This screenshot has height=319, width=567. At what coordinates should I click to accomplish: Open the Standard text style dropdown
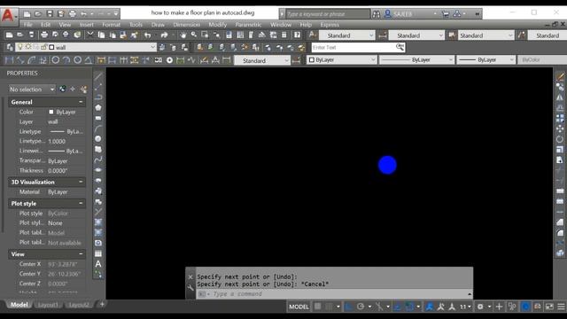(346, 35)
